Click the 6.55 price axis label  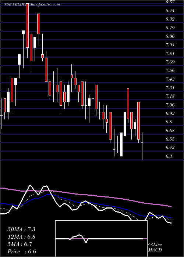[170, 139]
